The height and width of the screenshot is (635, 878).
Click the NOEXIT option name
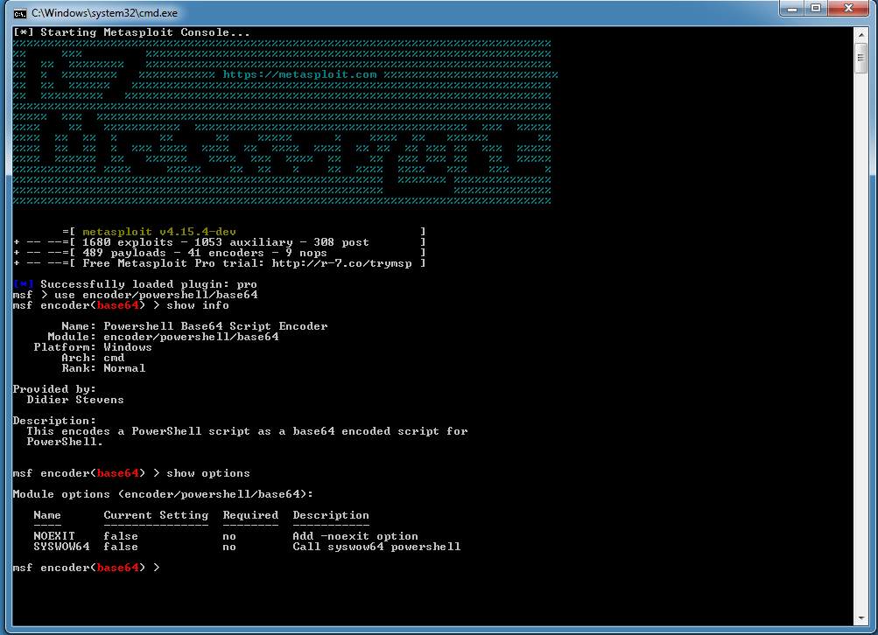(x=54, y=536)
